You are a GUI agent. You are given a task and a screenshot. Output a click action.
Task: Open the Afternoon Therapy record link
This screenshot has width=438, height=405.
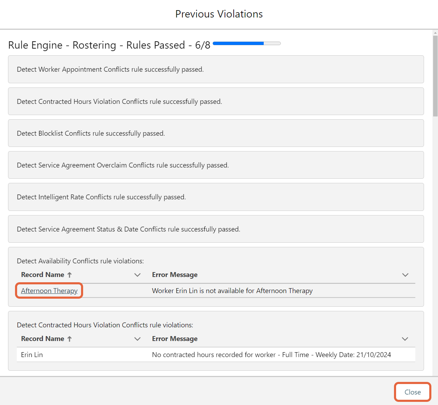pos(49,291)
